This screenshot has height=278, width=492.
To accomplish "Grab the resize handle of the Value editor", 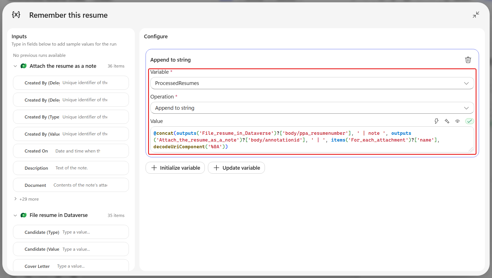I will tap(471, 150).
